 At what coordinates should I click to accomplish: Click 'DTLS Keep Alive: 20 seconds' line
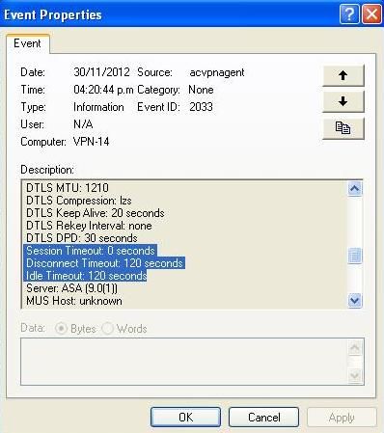click(96, 213)
